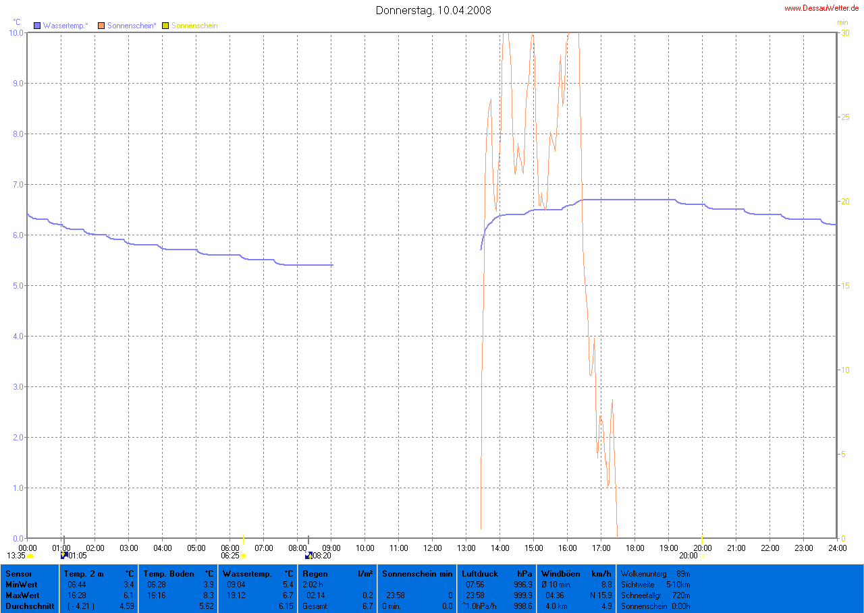The height and width of the screenshot is (613, 864).
Task: Click the moon icon beside 01:05
Action: point(64,555)
